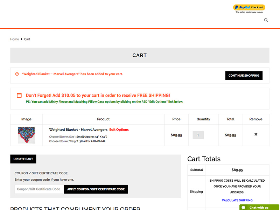Click the COUPON / GIFT CERTIFICATE CODE label
This screenshot has height=210, width=280.
point(41,173)
